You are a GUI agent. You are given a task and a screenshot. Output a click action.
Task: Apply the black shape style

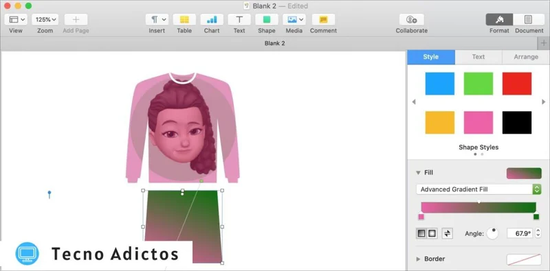click(x=517, y=123)
